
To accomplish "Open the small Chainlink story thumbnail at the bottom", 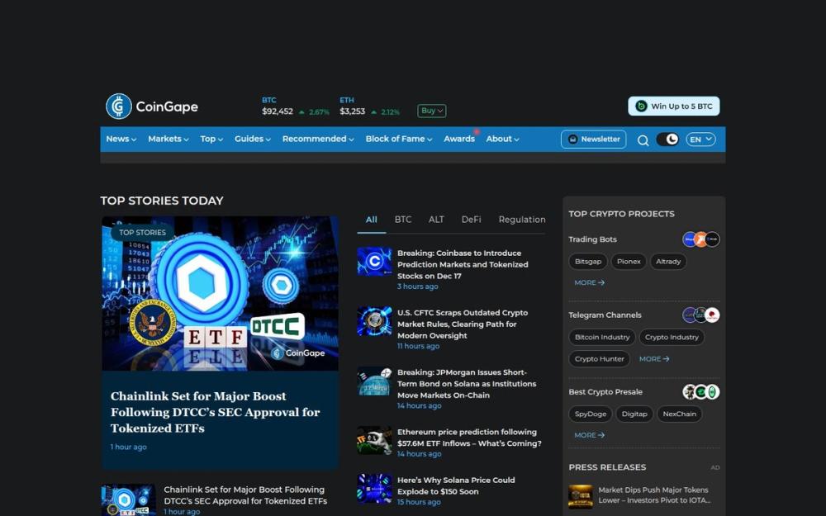I will click(x=129, y=499).
